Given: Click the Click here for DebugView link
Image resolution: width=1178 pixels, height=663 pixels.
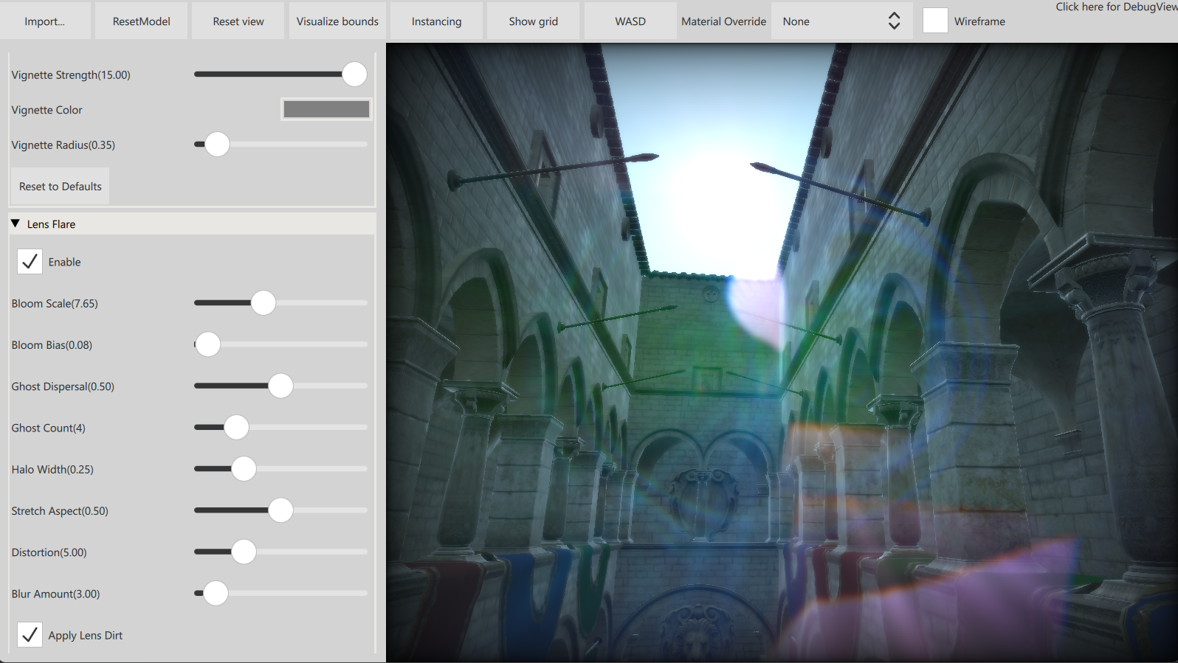Looking at the screenshot, I should click(x=1115, y=7).
